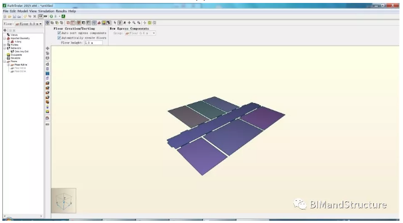Screen dimensions: 403x223
Task: Select Occupants in the navigation tree
Action: 16,55
